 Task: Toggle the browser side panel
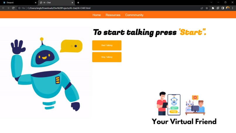(x=223, y=8)
